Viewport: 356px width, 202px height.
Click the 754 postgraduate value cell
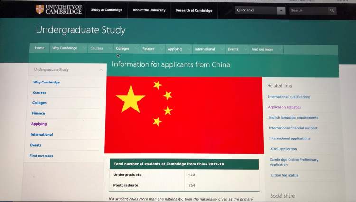click(x=191, y=185)
